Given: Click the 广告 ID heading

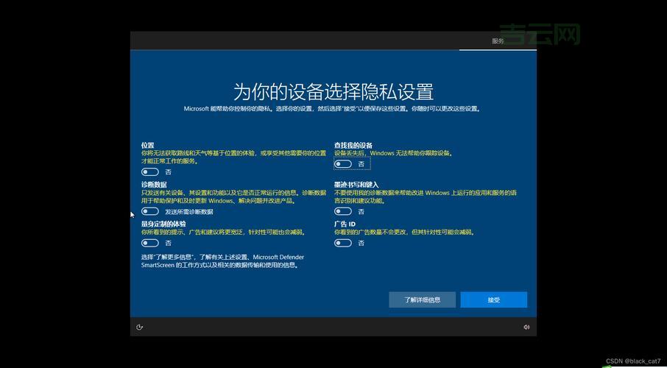Looking at the screenshot, I should click(345, 224).
